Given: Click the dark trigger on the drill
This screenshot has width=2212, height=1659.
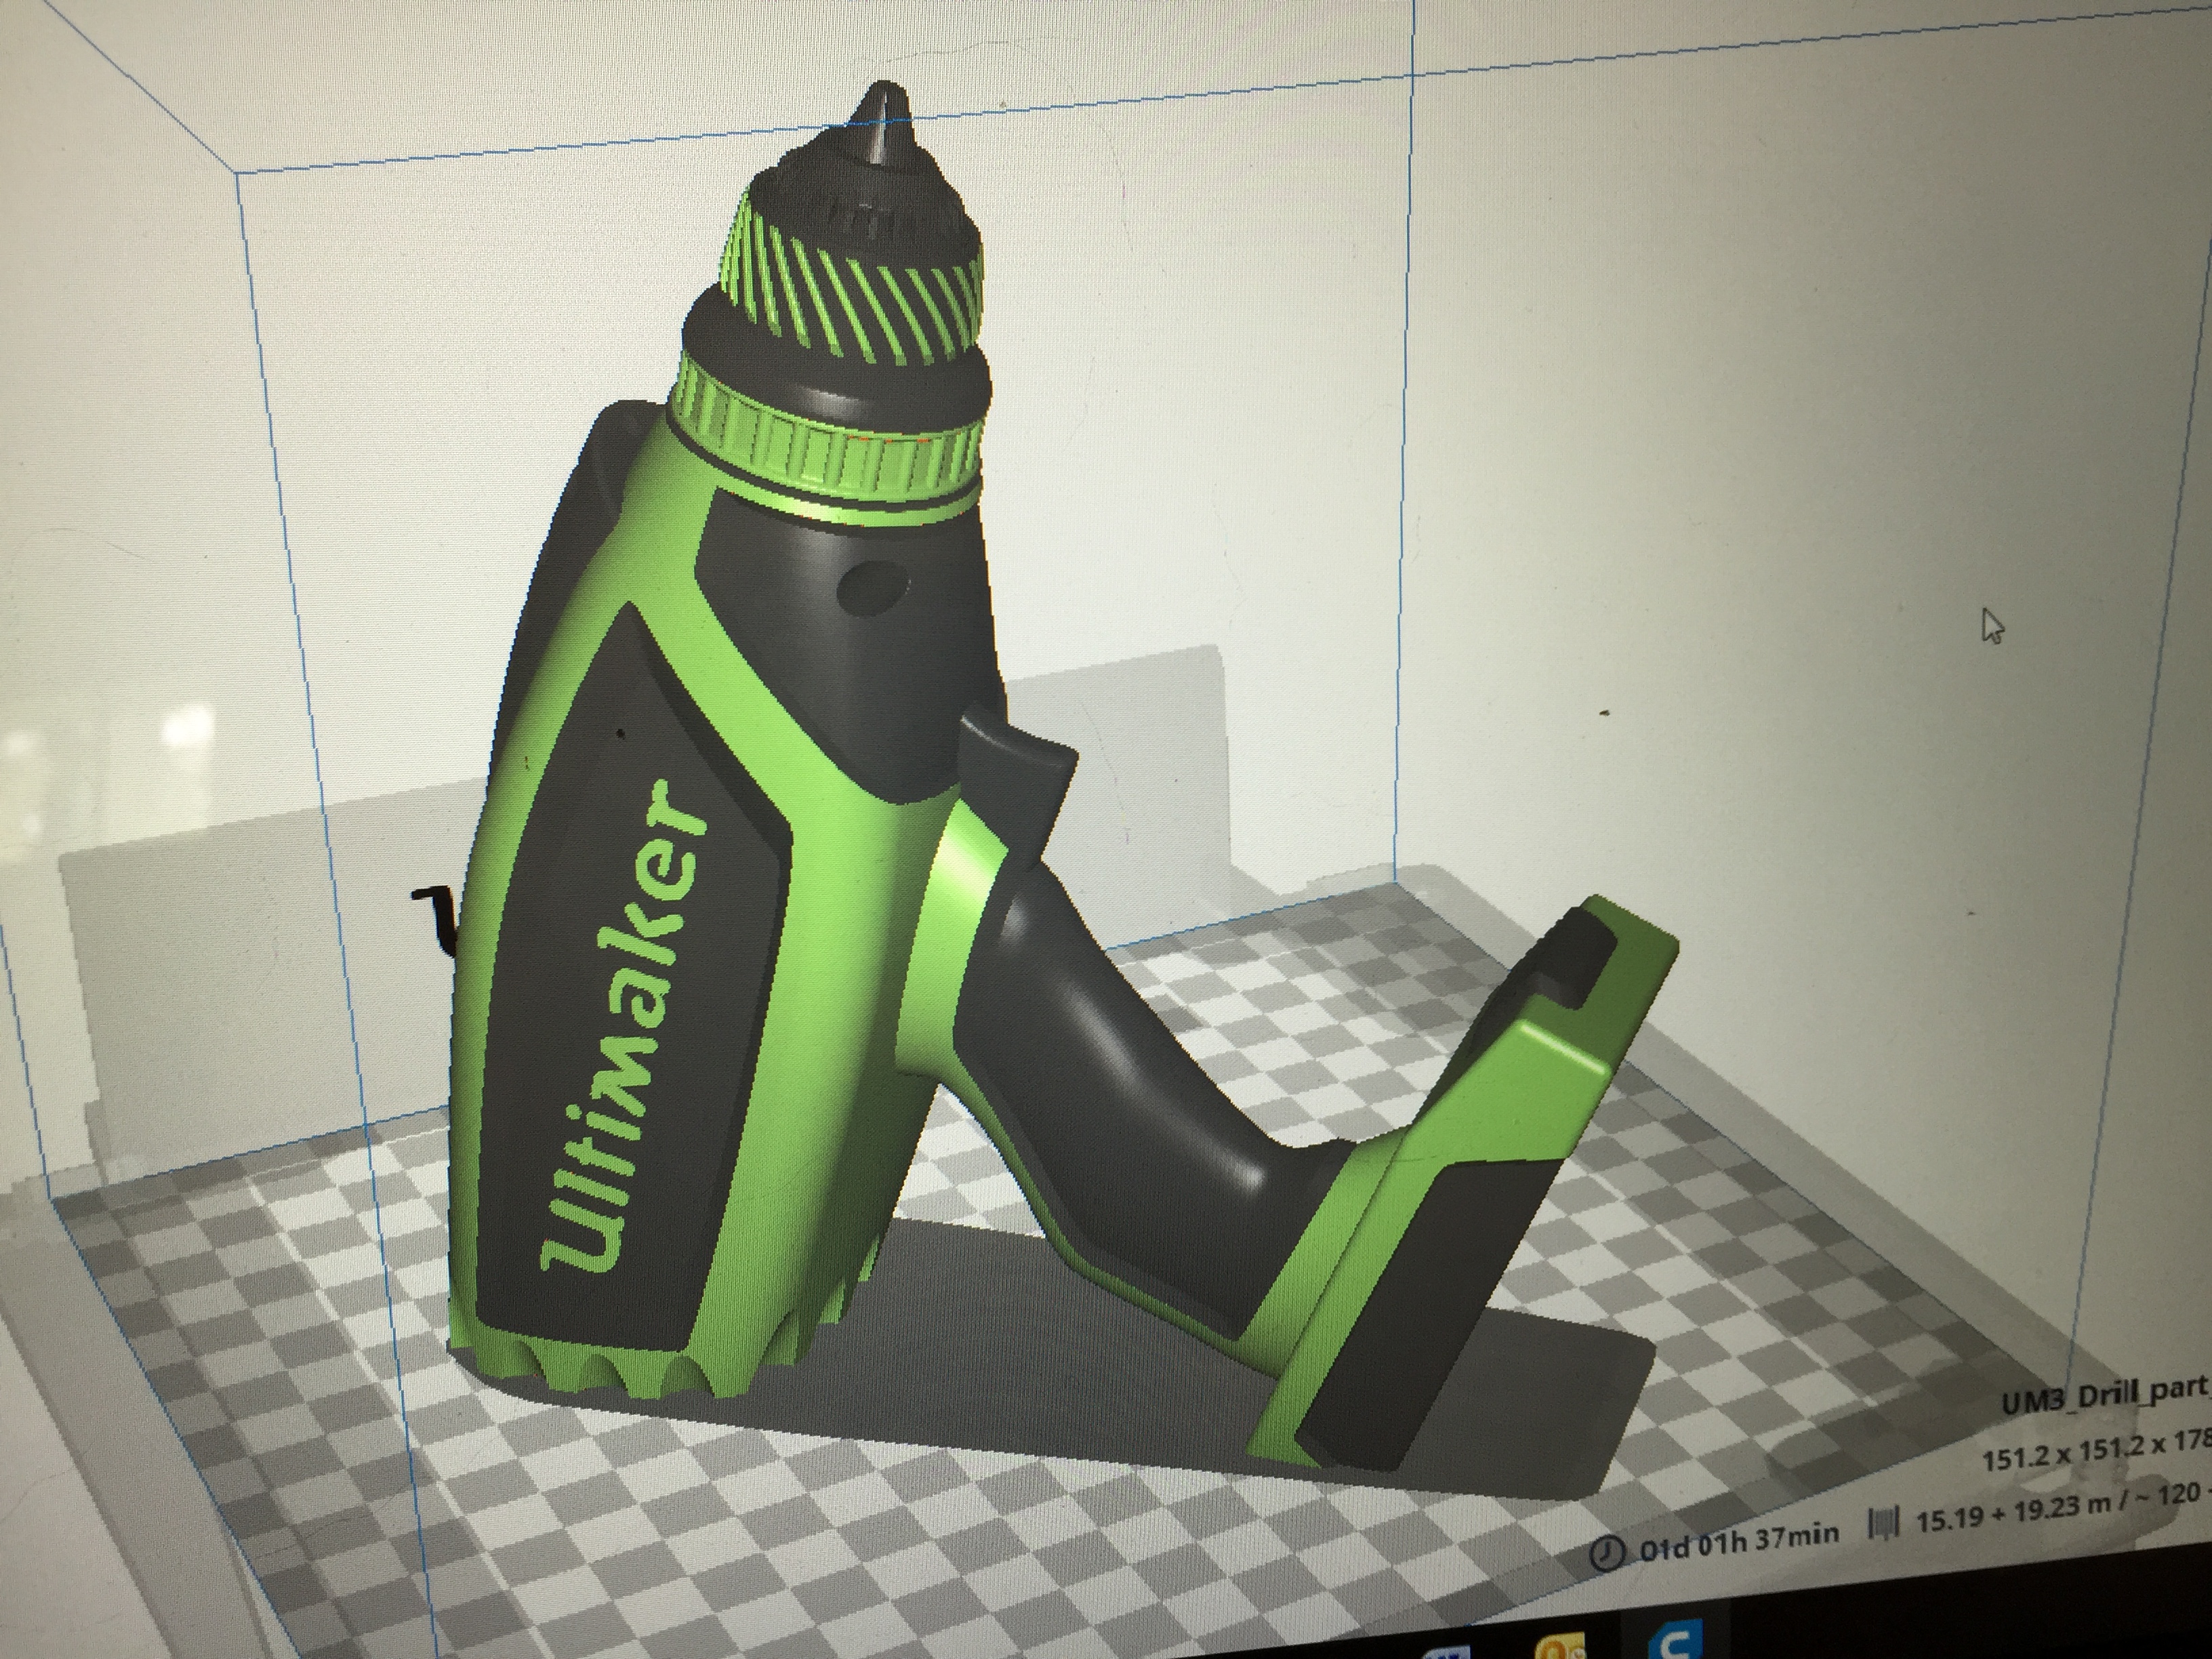Looking at the screenshot, I should click(x=1020, y=770).
